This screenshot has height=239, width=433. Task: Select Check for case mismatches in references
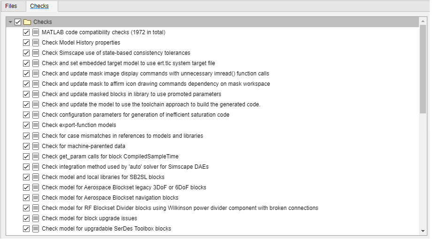[x=122, y=135]
